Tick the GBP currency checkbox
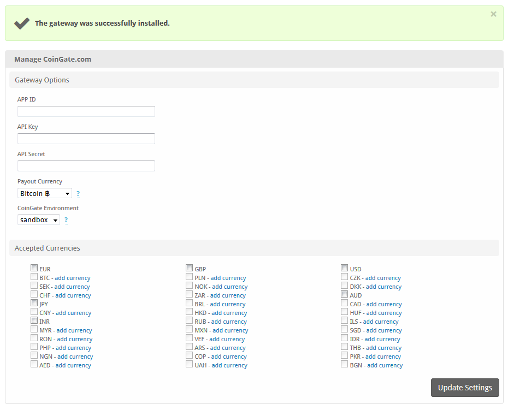 tap(190, 268)
